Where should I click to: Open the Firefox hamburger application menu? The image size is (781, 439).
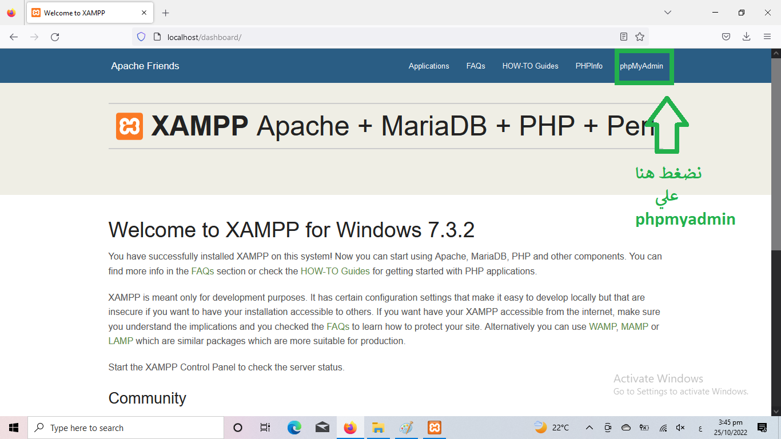[x=767, y=37]
